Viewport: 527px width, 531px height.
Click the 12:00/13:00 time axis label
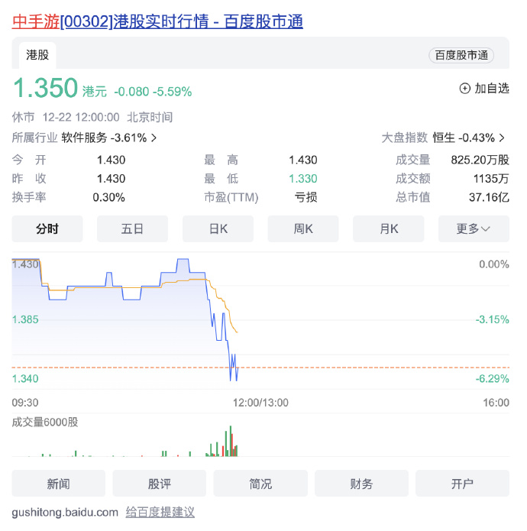coord(260,403)
